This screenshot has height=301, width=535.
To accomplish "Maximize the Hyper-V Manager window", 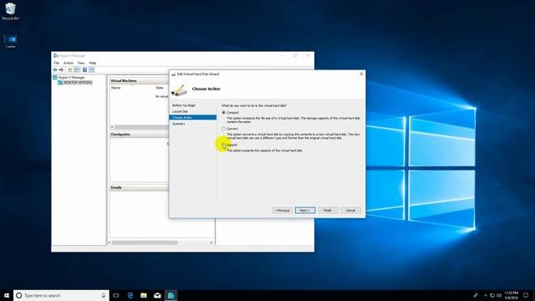I will coord(295,56).
